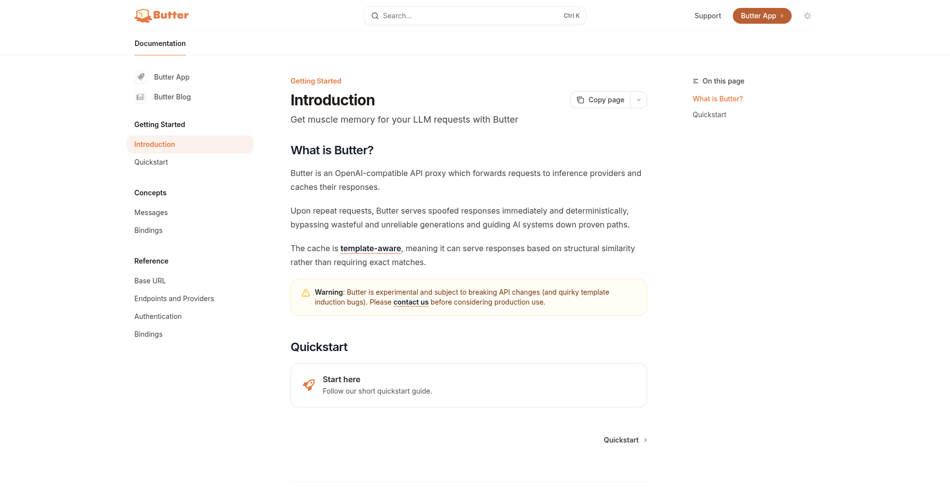Click the search magnifier icon
950x491 pixels.
click(375, 16)
